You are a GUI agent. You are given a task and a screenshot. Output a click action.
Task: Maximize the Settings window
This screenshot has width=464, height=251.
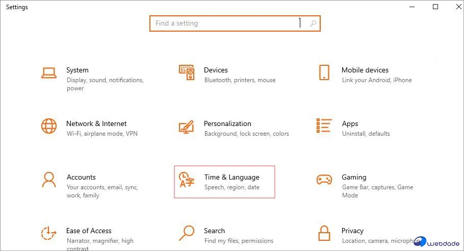coord(435,7)
